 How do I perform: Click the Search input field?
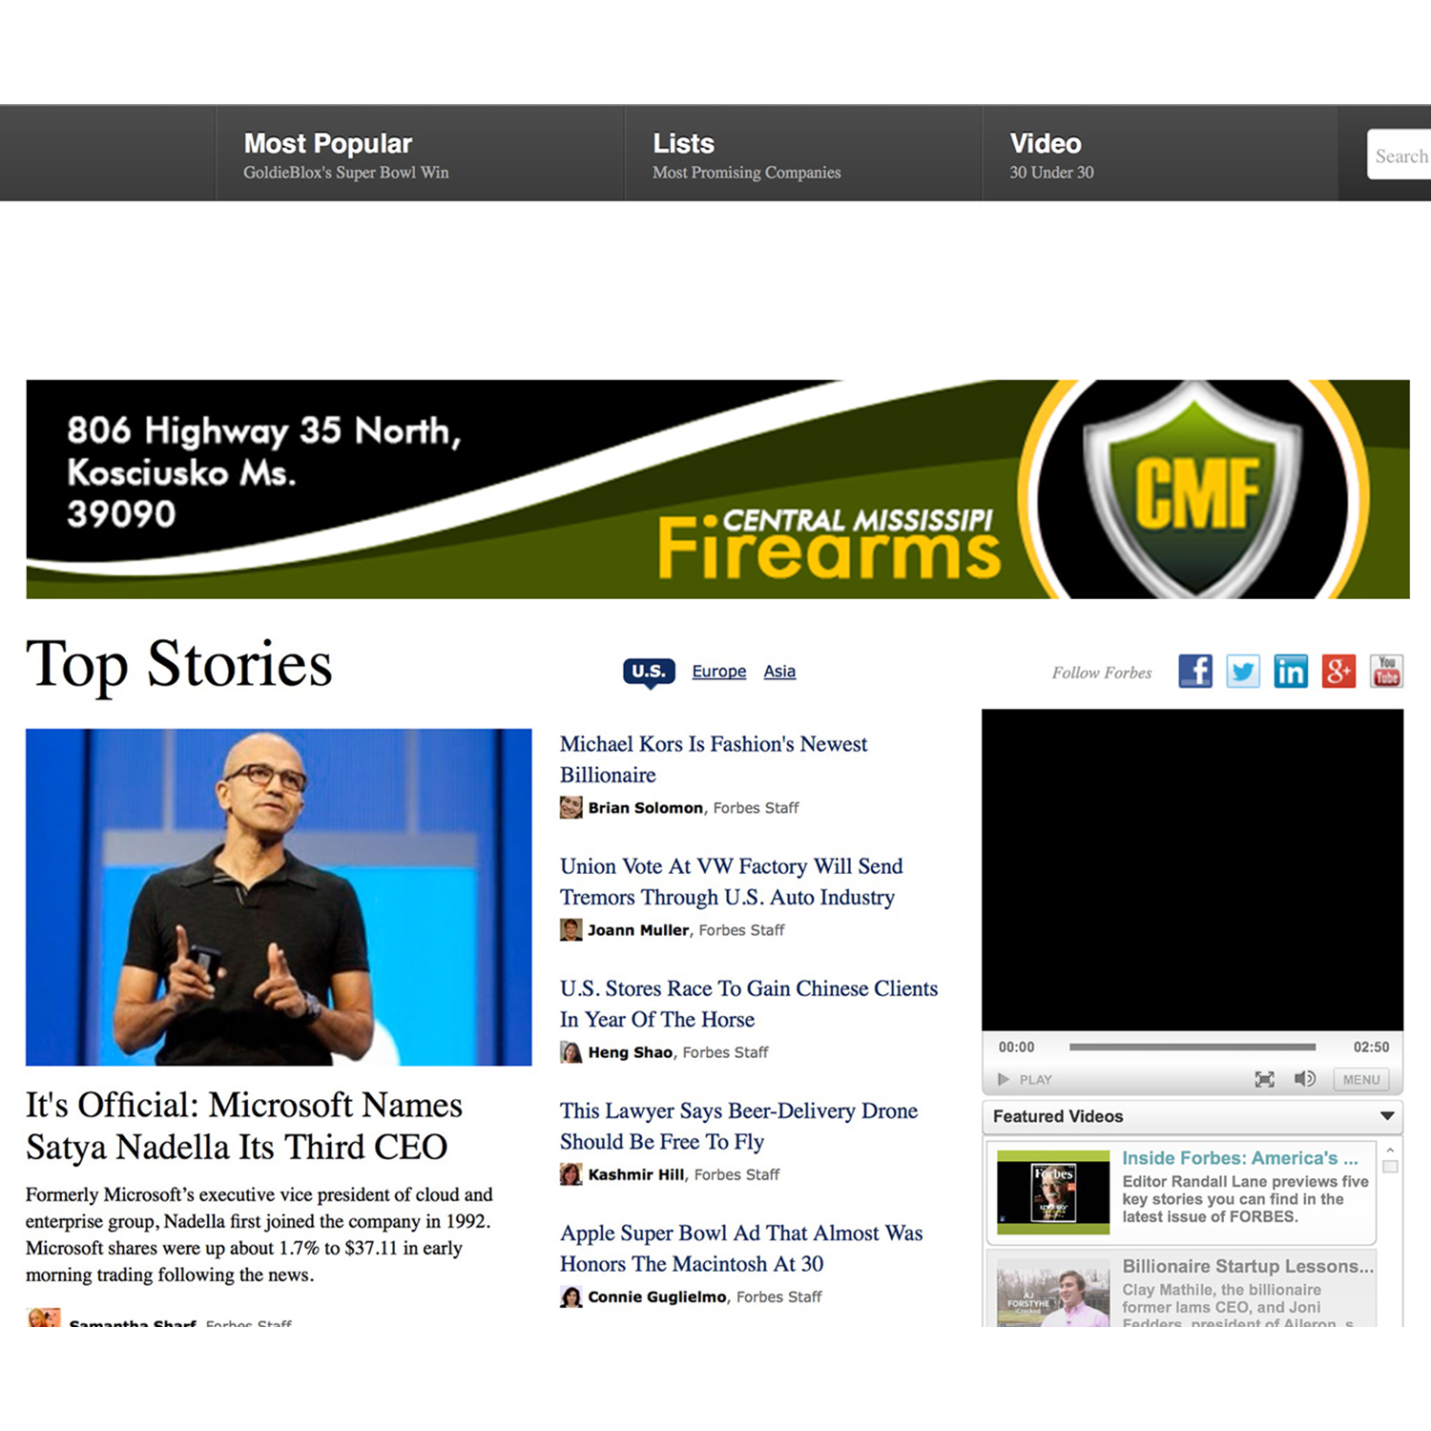click(x=1400, y=156)
